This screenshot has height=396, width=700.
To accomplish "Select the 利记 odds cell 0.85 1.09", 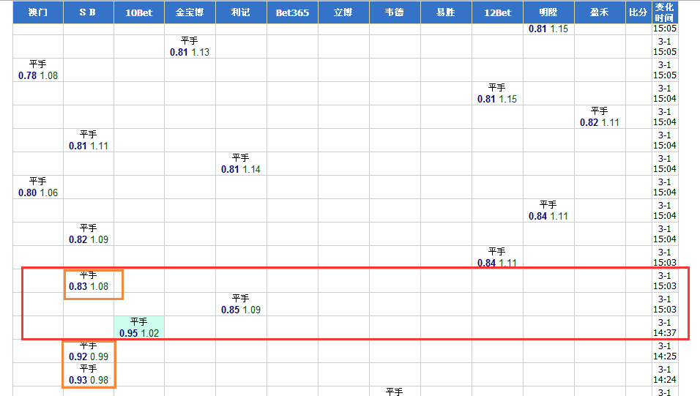I will (241, 305).
